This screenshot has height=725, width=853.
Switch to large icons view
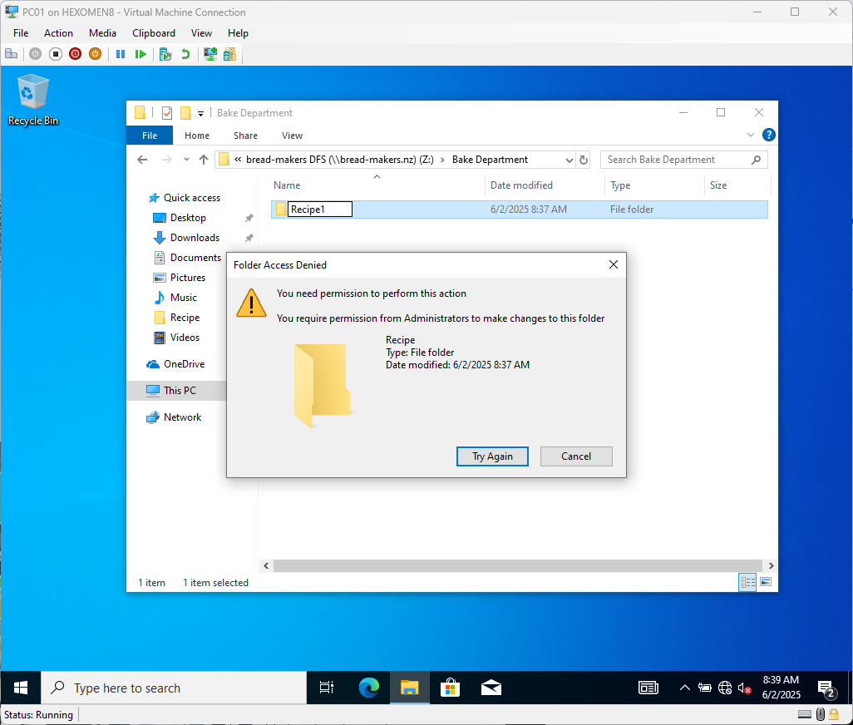pyautogui.click(x=766, y=582)
